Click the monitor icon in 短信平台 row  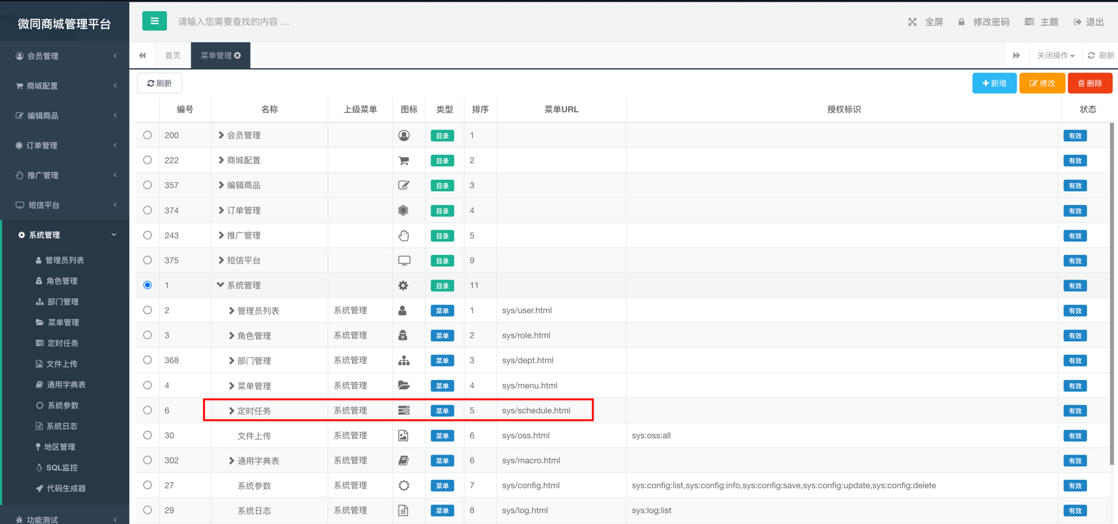pyautogui.click(x=404, y=261)
